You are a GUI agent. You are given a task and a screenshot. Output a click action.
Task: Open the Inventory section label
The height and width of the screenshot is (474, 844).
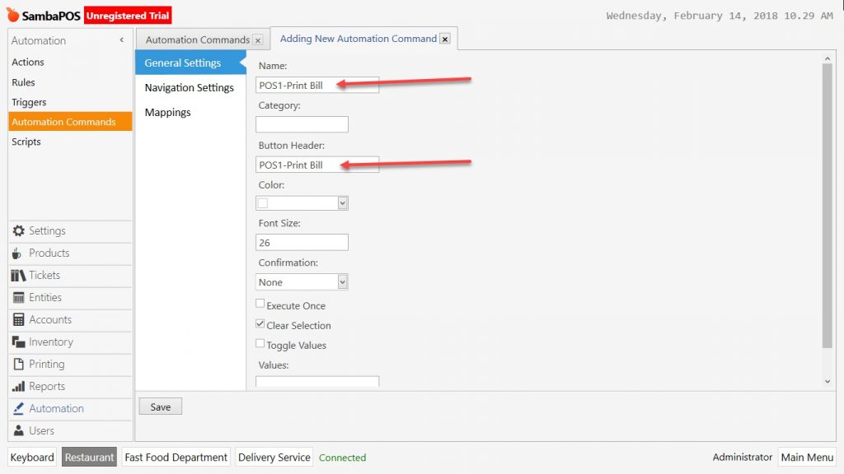[51, 342]
